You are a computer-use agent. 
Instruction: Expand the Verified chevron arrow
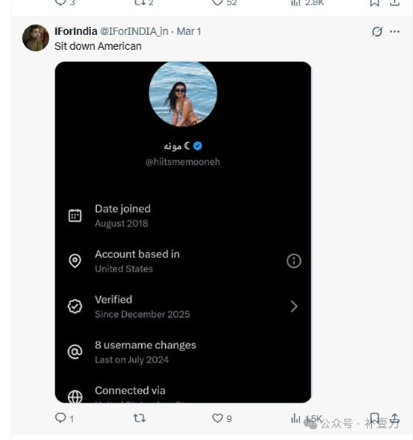point(294,307)
